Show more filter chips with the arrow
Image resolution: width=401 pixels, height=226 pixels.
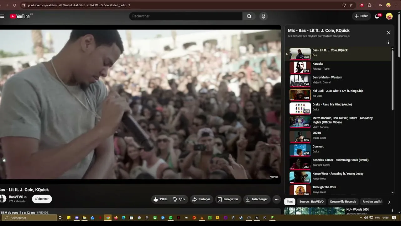pos(389,202)
